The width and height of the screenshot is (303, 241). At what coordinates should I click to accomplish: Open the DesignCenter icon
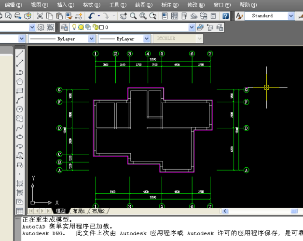175,16
